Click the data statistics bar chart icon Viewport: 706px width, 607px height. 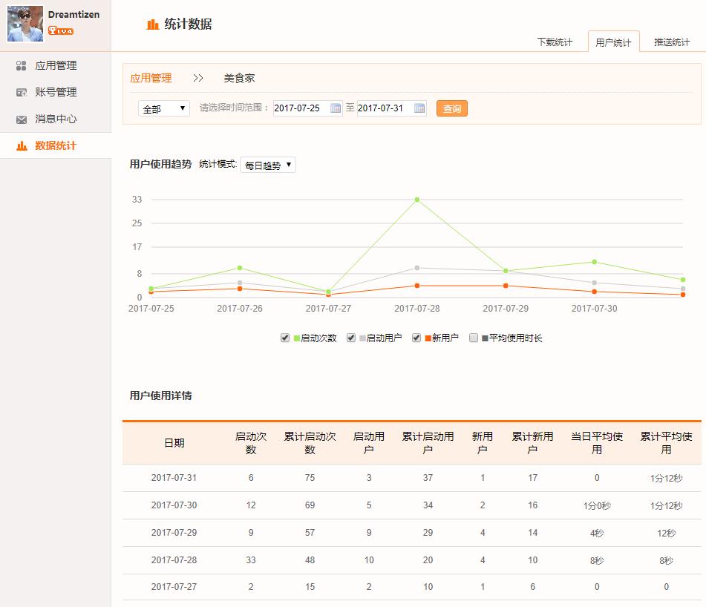(22, 146)
